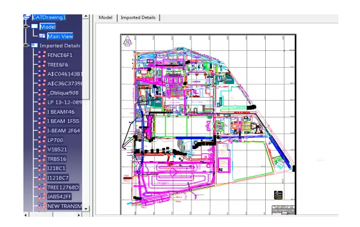Click the Main View icon in tree

pyautogui.click(x=42, y=36)
